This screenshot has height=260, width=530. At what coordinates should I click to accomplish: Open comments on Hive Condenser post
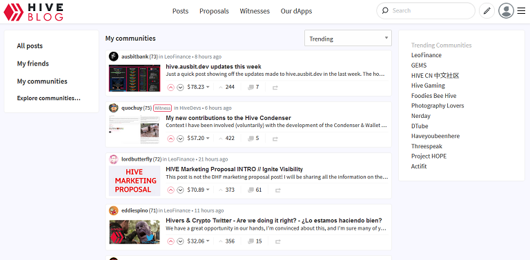point(253,139)
